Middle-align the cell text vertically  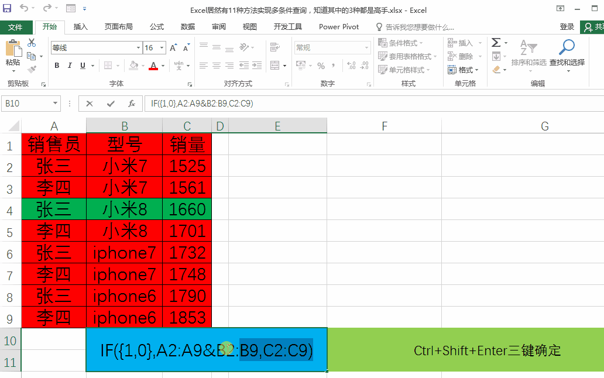217,47
